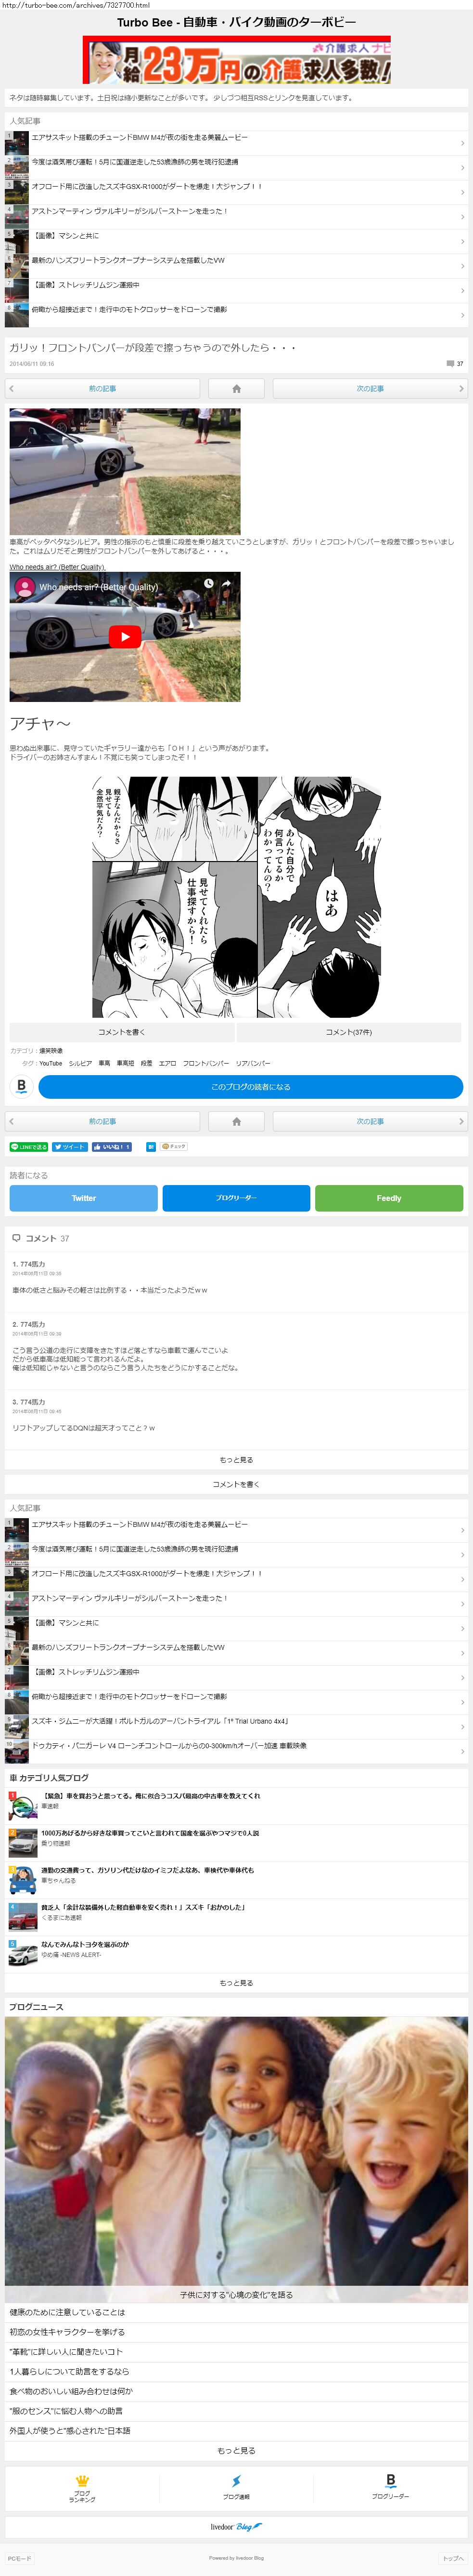The image size is (473, 2576).
Task: Follow via the Twitter reader button
Action: 84,1198
